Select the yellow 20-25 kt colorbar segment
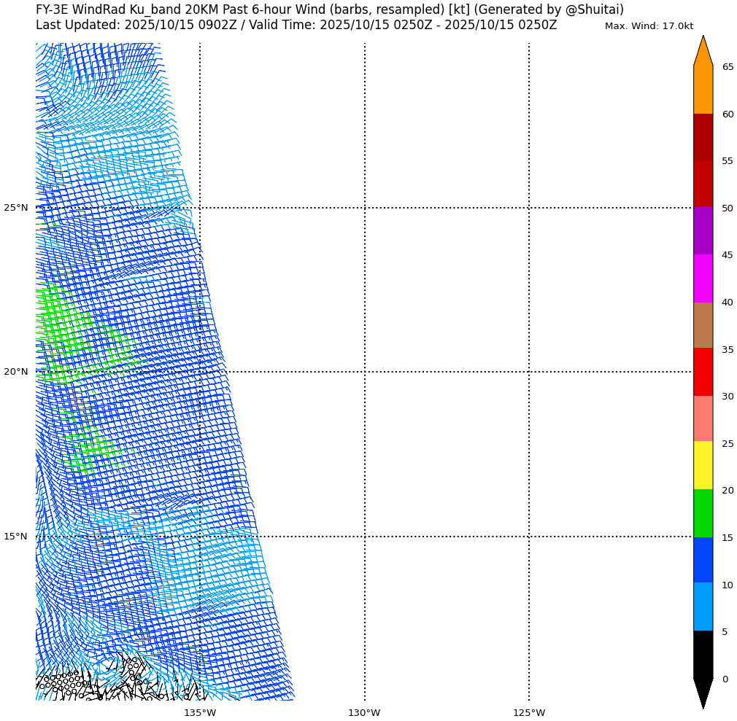Viewport: 737px width, 721px height. (703, 465)
